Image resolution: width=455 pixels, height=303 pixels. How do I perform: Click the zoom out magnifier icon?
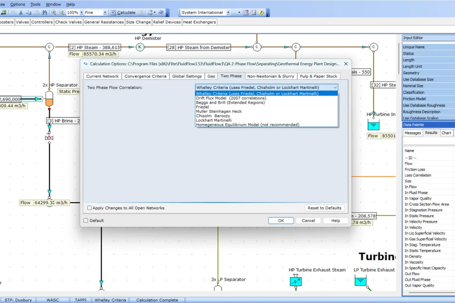pyautogui.click(x=61, y=13)
